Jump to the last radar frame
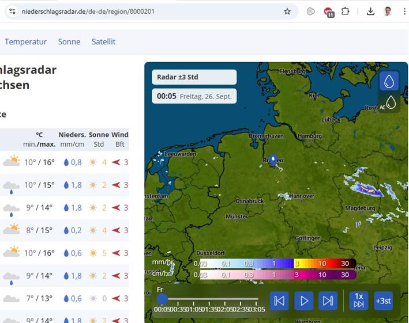This screenshot has width=409, height=323. click(x=328, y=301)
